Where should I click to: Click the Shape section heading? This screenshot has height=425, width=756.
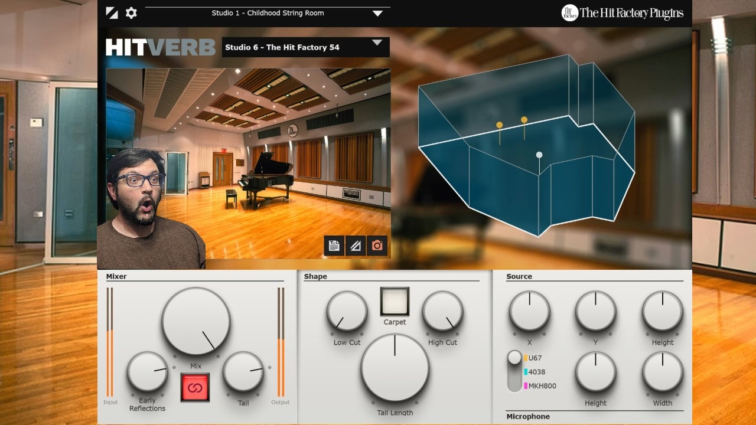click(315, 276)
